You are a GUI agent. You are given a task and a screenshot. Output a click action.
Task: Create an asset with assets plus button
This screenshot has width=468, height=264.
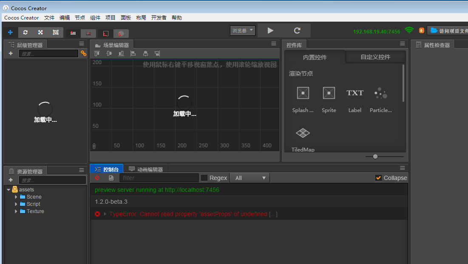(11, 180)
